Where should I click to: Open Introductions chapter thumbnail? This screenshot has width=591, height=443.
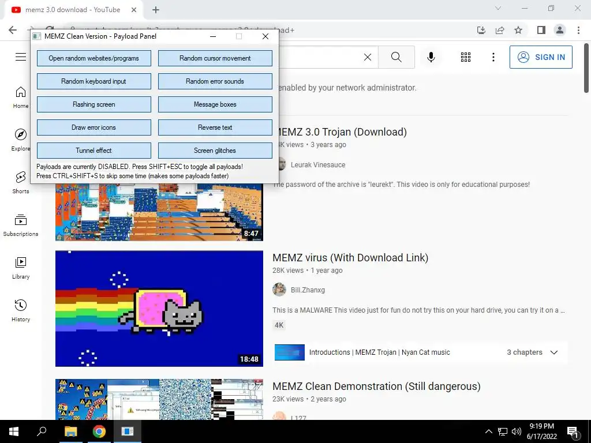click(290, 352)
